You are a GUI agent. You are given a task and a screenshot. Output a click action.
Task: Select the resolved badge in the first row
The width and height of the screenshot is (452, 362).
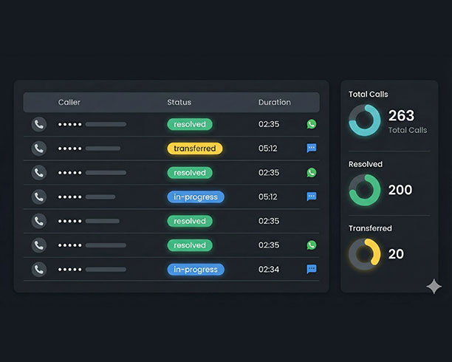(190, 124)
